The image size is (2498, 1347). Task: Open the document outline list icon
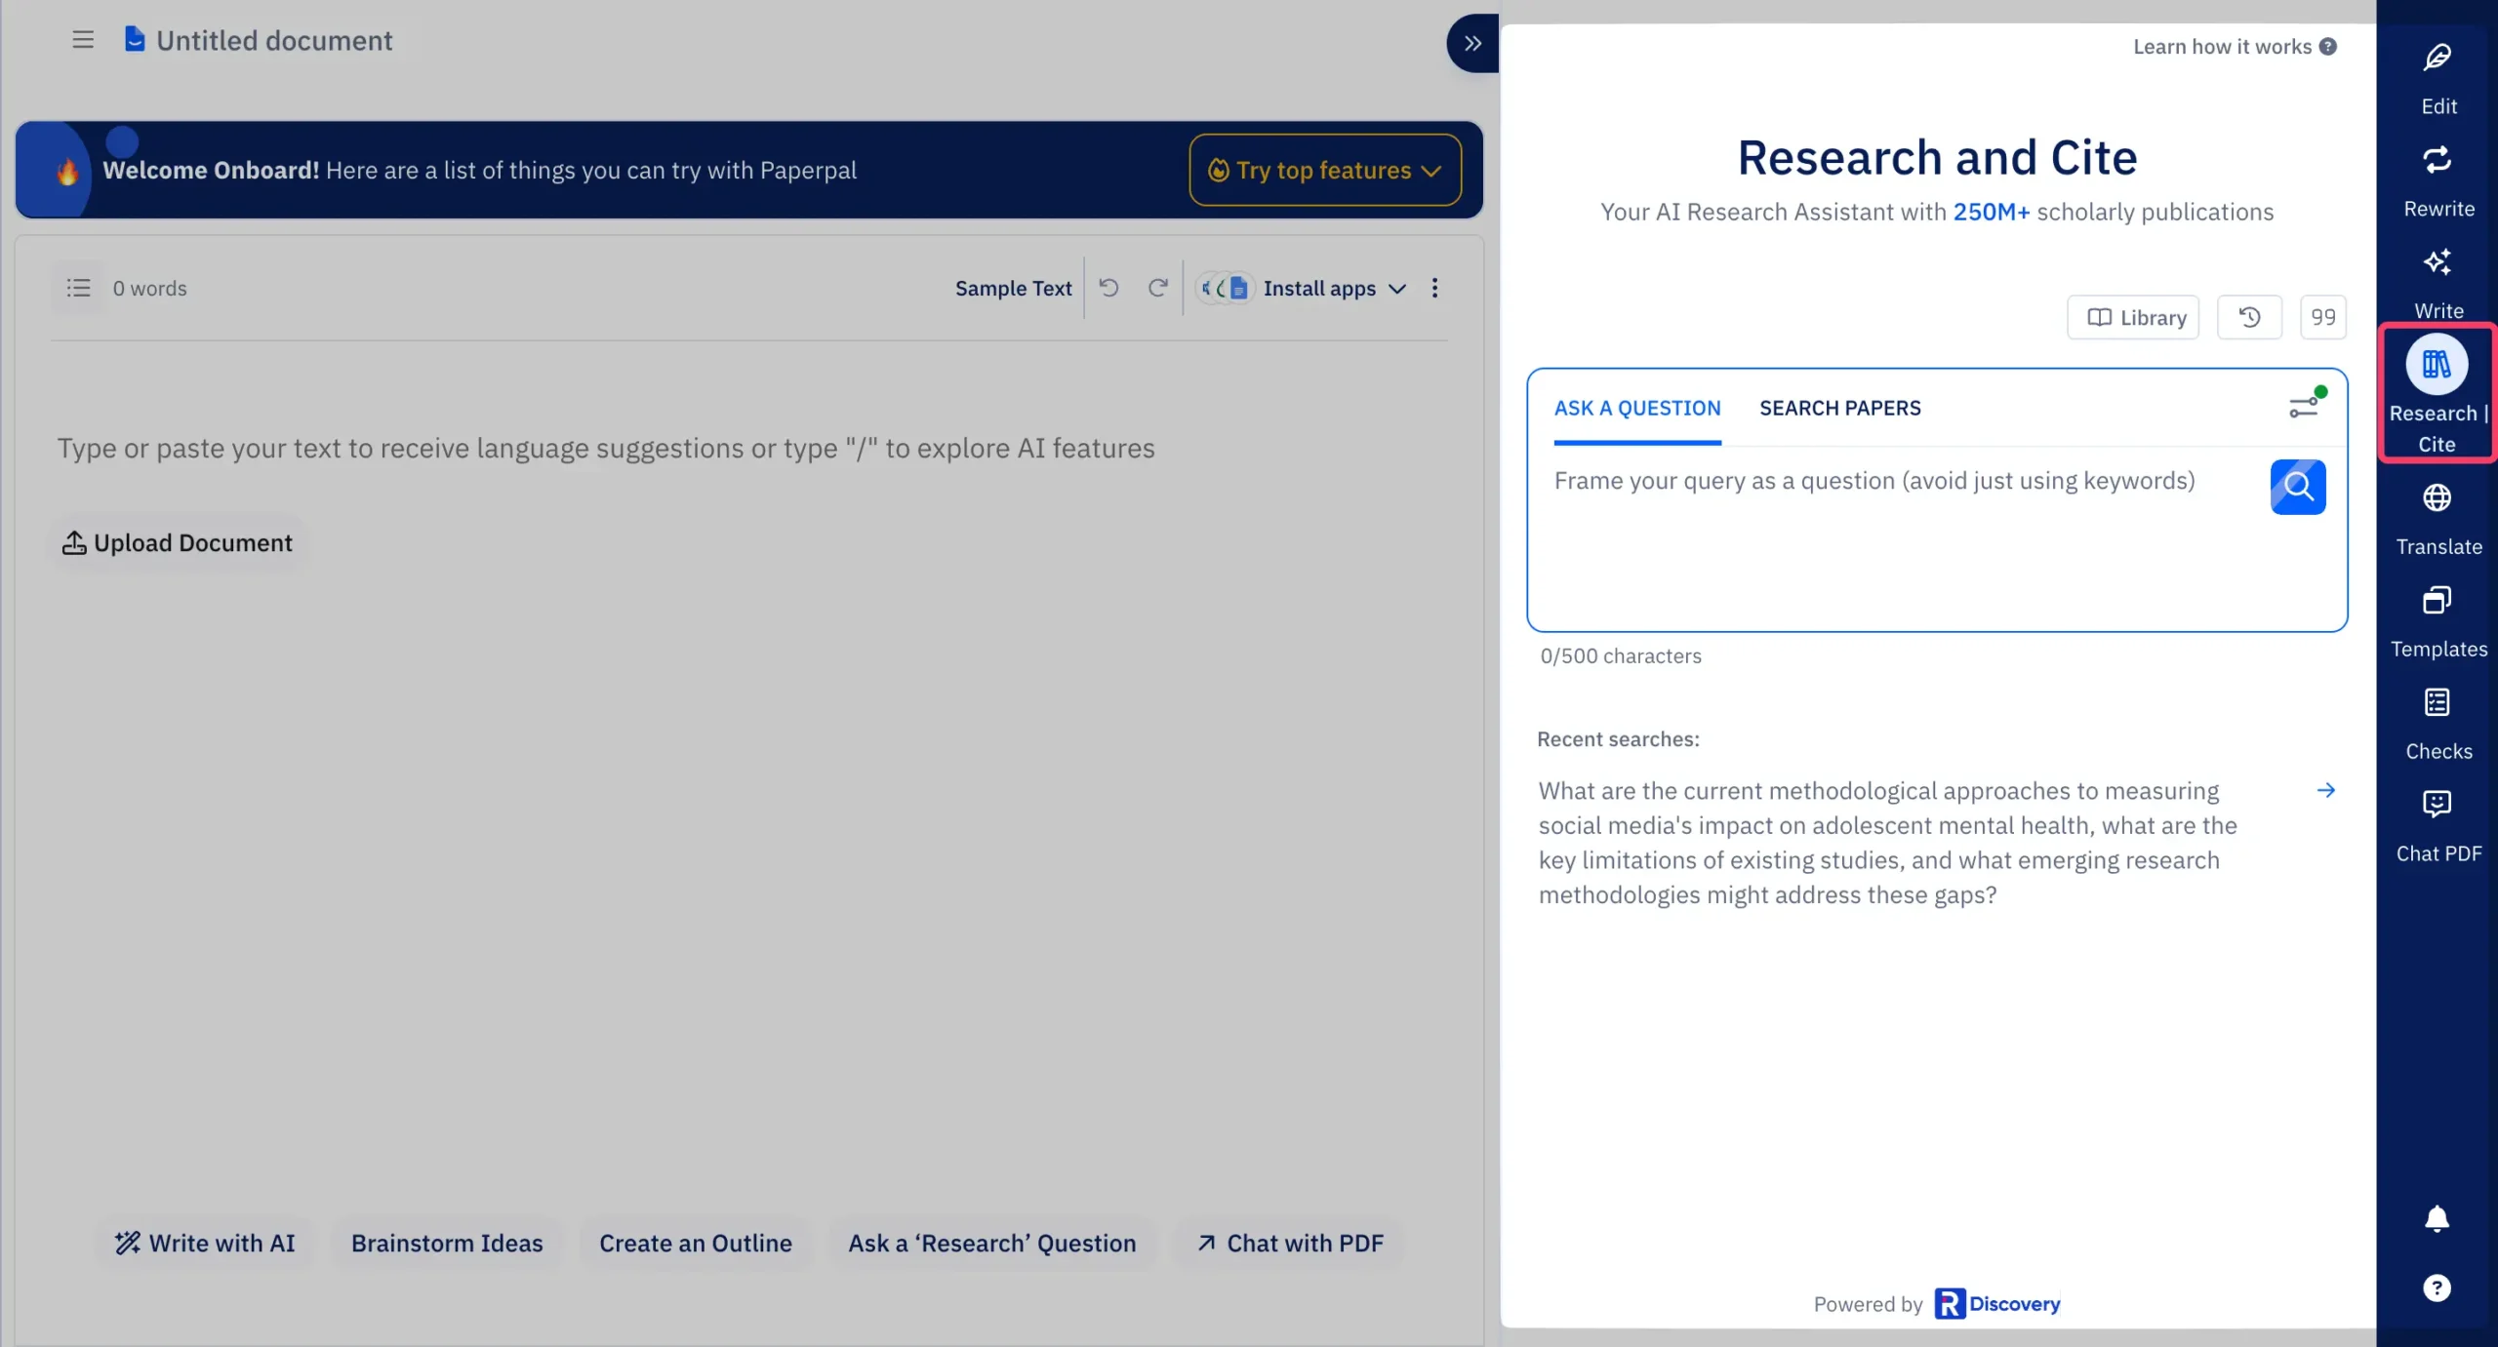78,288
